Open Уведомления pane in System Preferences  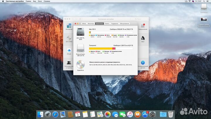click(143, 26)
